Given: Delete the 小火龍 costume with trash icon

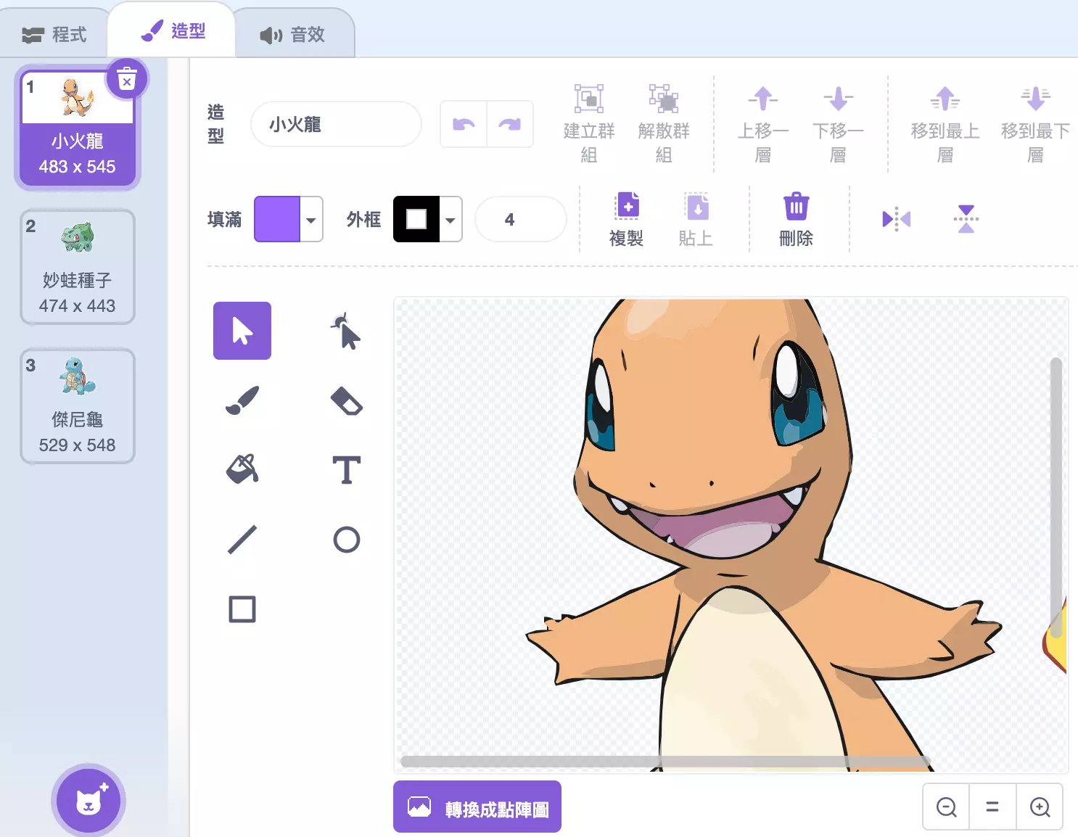Looking at the screenshot, I should 127,79.
